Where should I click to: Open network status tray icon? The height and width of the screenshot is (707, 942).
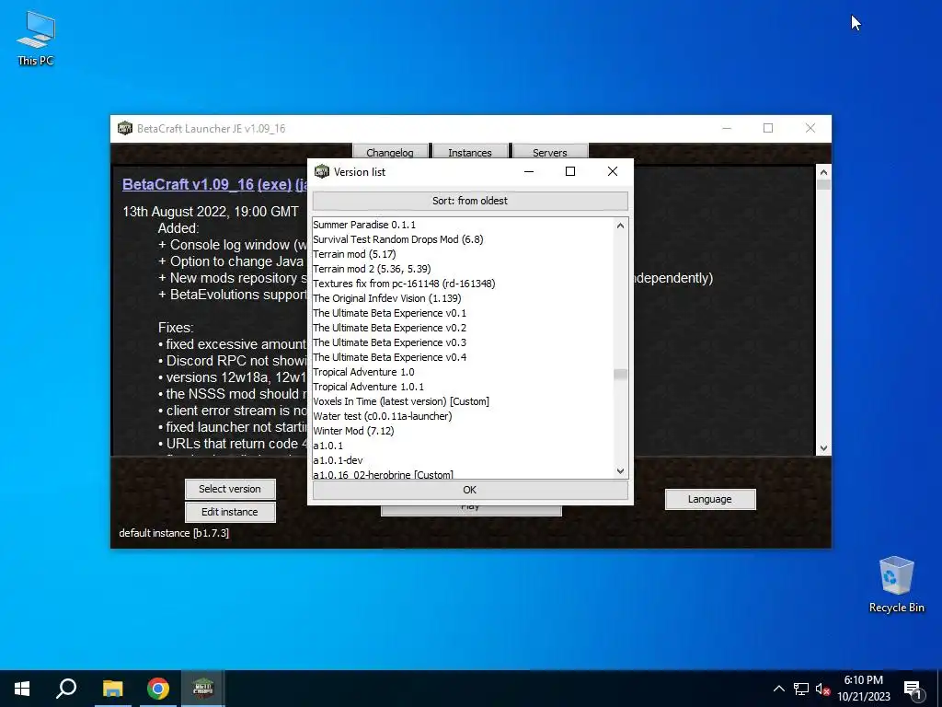tap(801, 689)
